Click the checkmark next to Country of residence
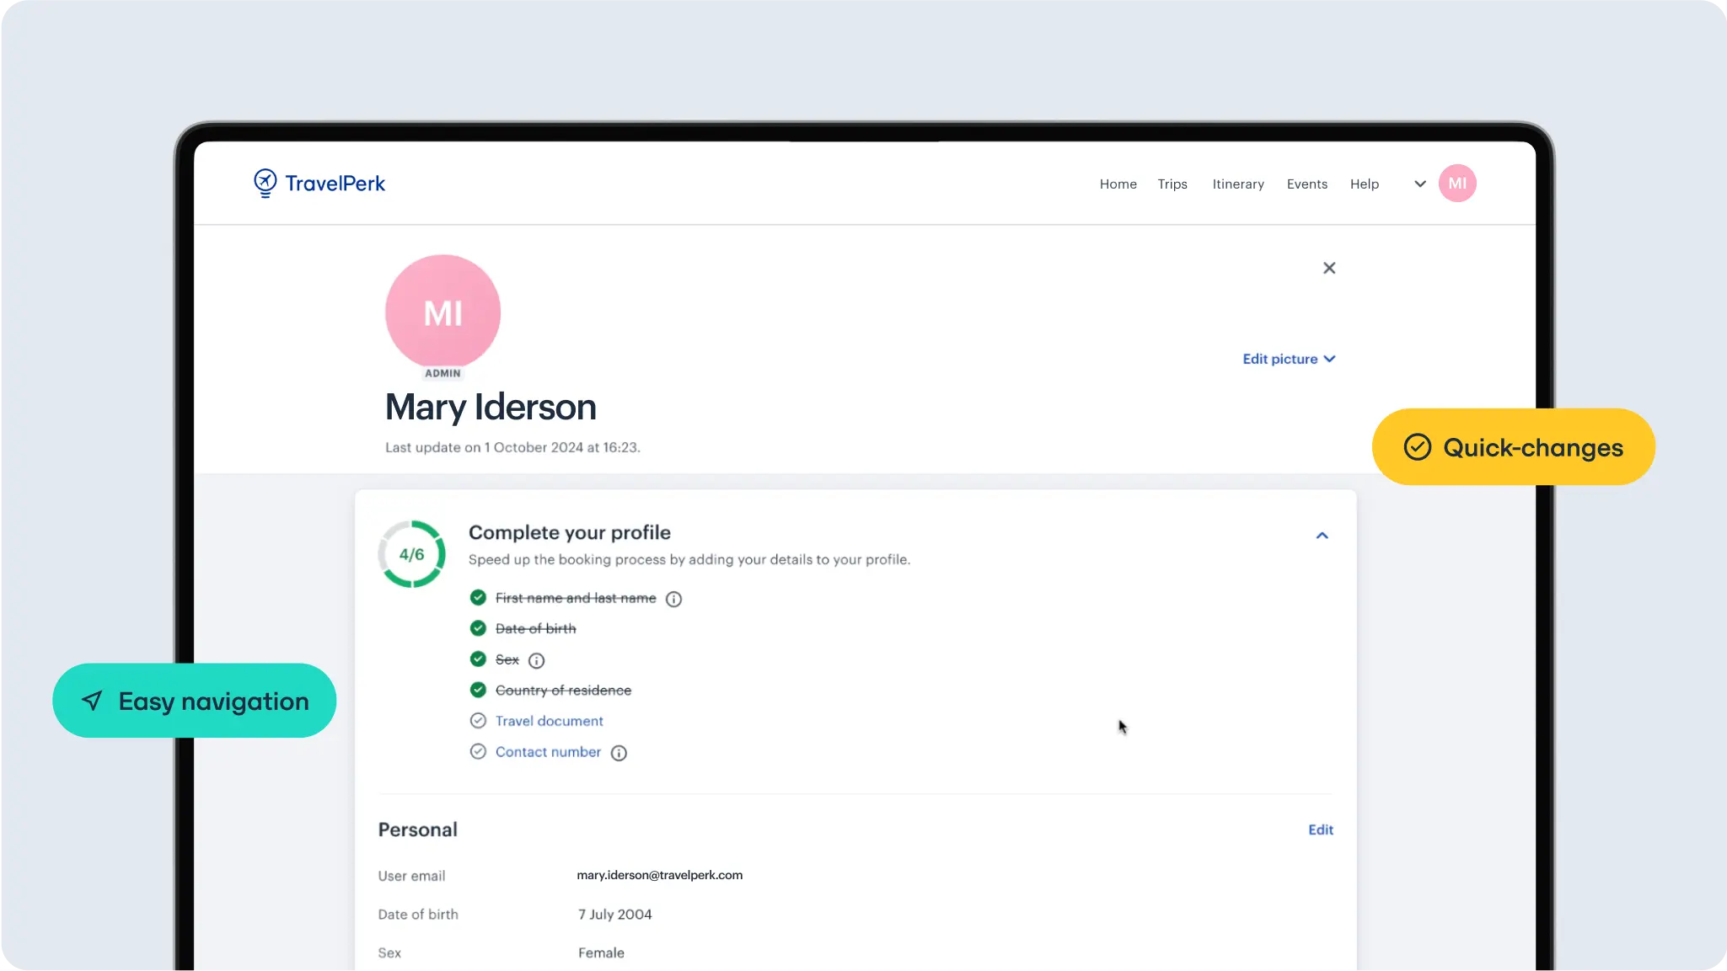Viewport: 1727px width, 971px height. [x=478, y=689]
